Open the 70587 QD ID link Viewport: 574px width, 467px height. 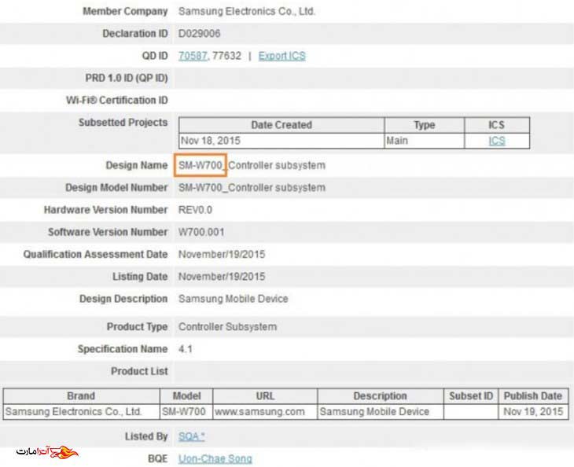tap(193, 56)
